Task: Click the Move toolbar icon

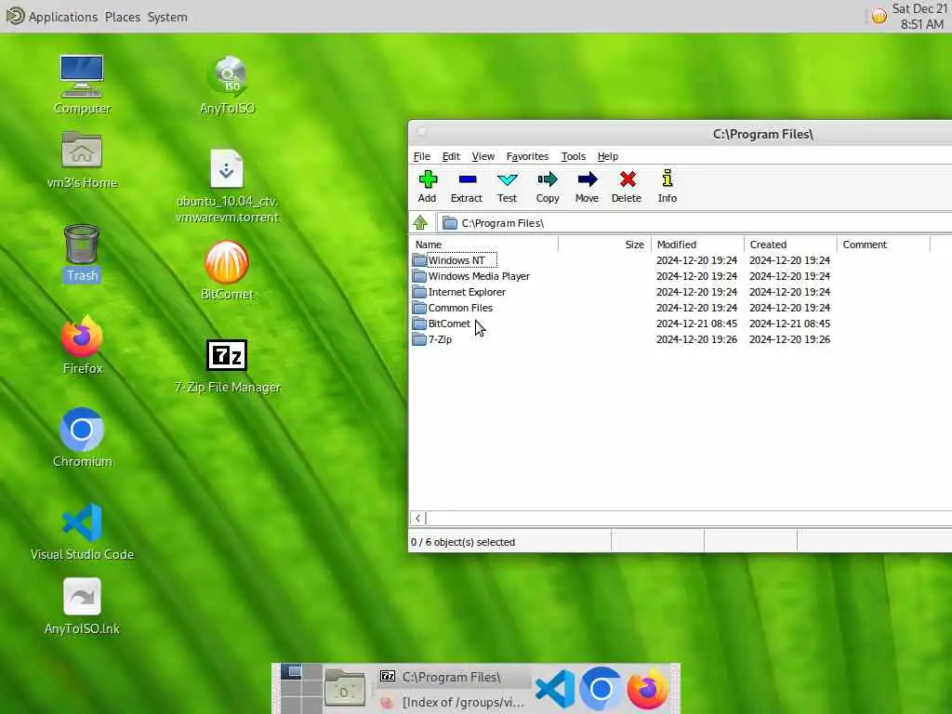Action: (588, 186)
